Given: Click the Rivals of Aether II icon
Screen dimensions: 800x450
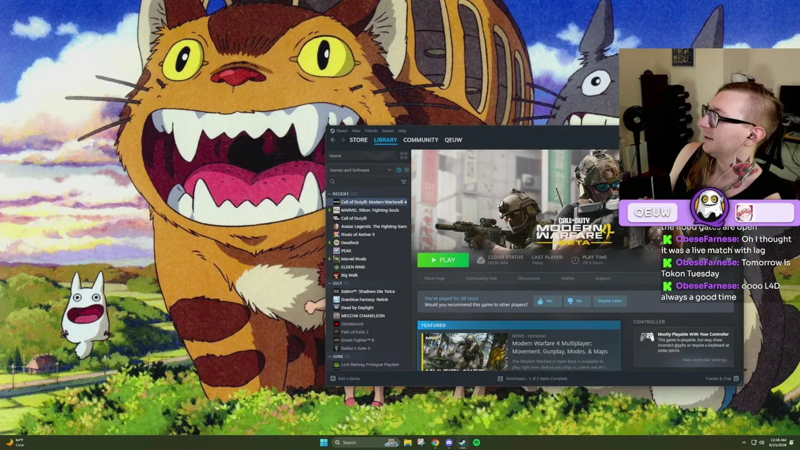Looking at the screenshot, I should pyautogui.click(x=336, y=234).
